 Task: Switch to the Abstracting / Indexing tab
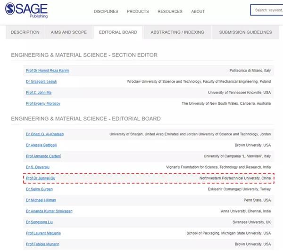pos(177,32)
